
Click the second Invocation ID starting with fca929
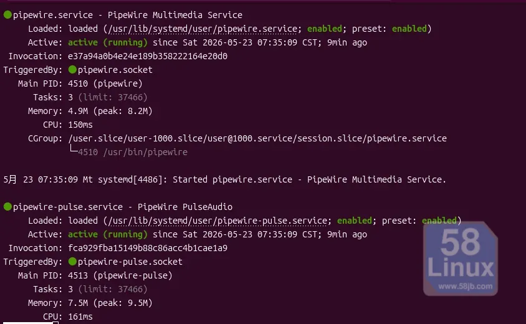148,248
